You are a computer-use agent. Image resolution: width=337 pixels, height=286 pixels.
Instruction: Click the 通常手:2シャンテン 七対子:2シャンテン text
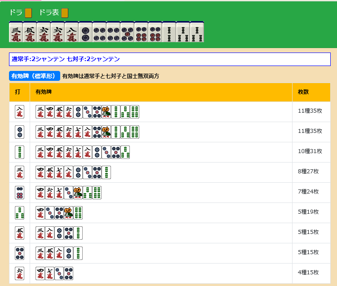[x=66, y=59]
